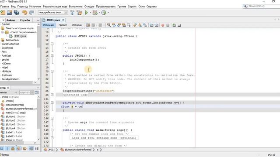
Task: Click the Build Project hammer icon
Action: coord(72,13)
